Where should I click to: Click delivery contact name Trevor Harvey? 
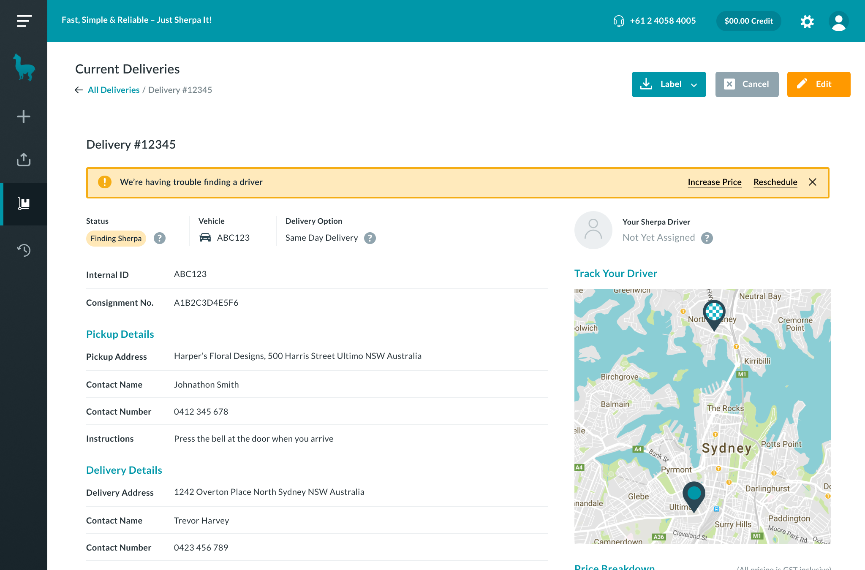click(x=201, y=521)
